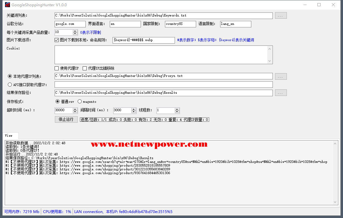This screenshot has width=343, height=218.
Task: Decrease the timeout value with down arrow
Action: [75, 111]
